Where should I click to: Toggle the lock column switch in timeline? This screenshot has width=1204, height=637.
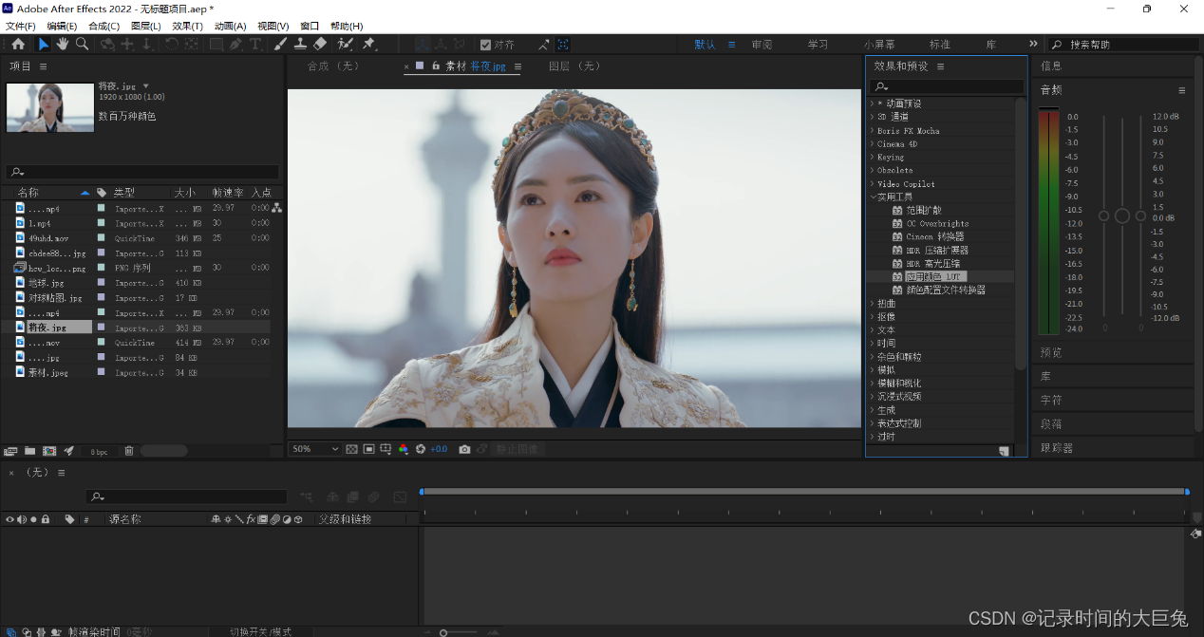(x=46, y=519)
